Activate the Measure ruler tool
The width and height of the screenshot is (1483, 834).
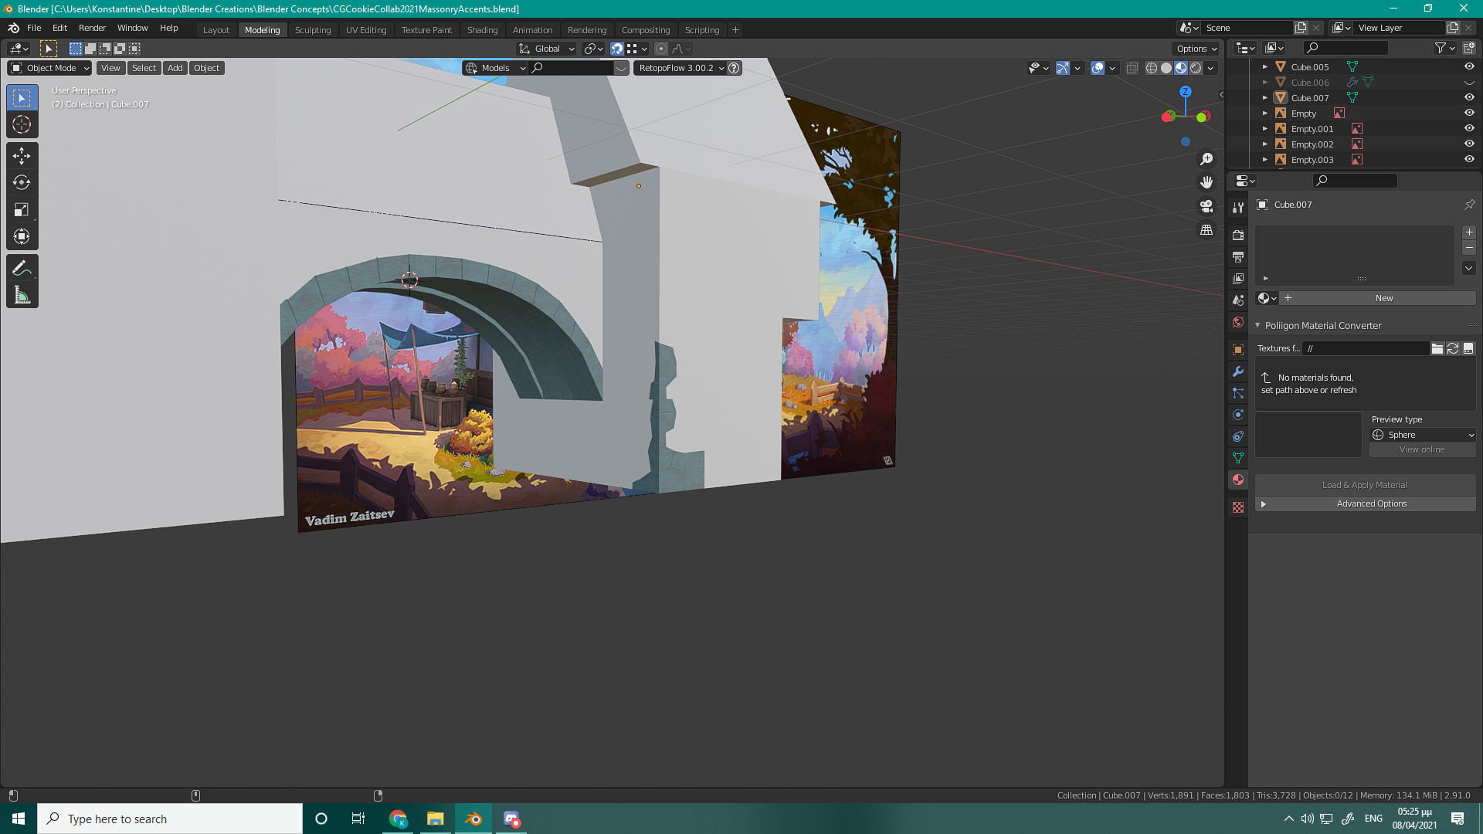[22, 296]
